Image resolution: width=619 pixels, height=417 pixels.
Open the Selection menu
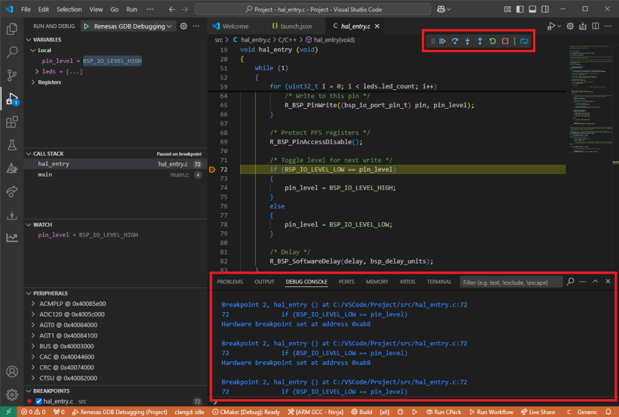point(69,10)
